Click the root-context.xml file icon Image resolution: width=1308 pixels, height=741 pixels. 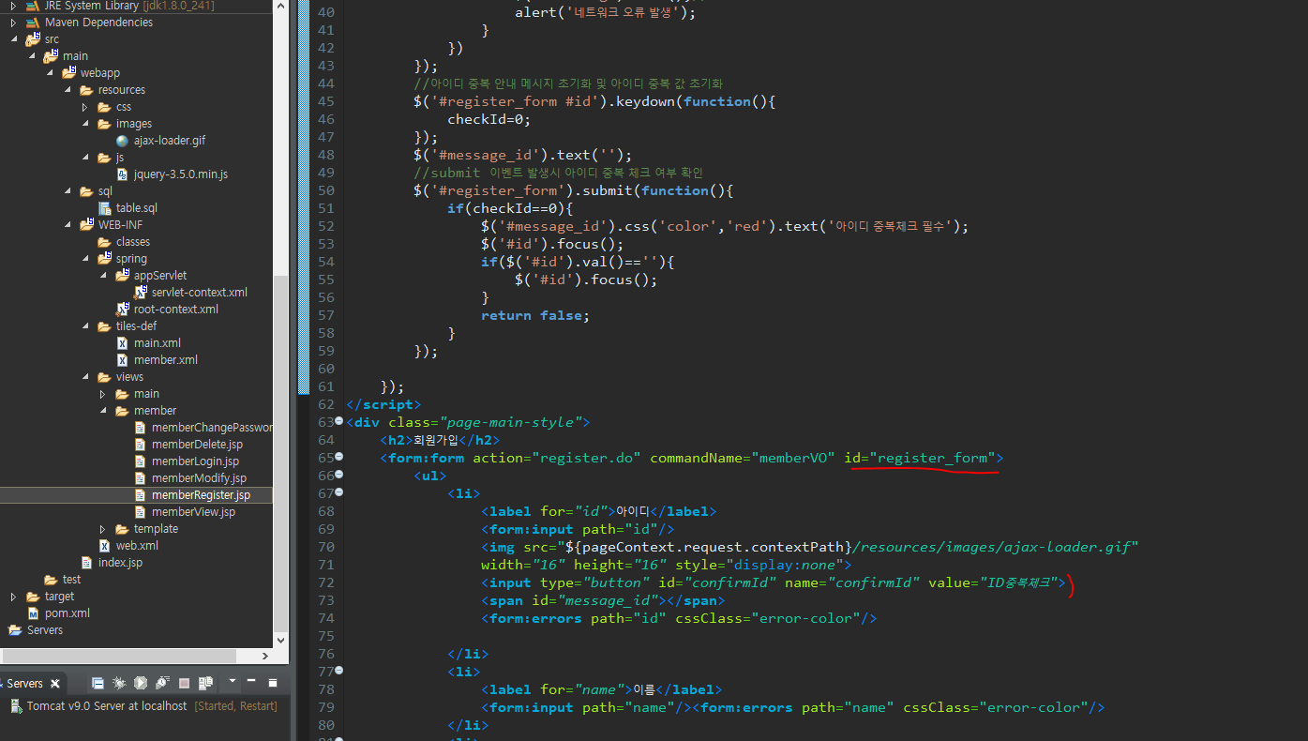click(x=123, y=310)
